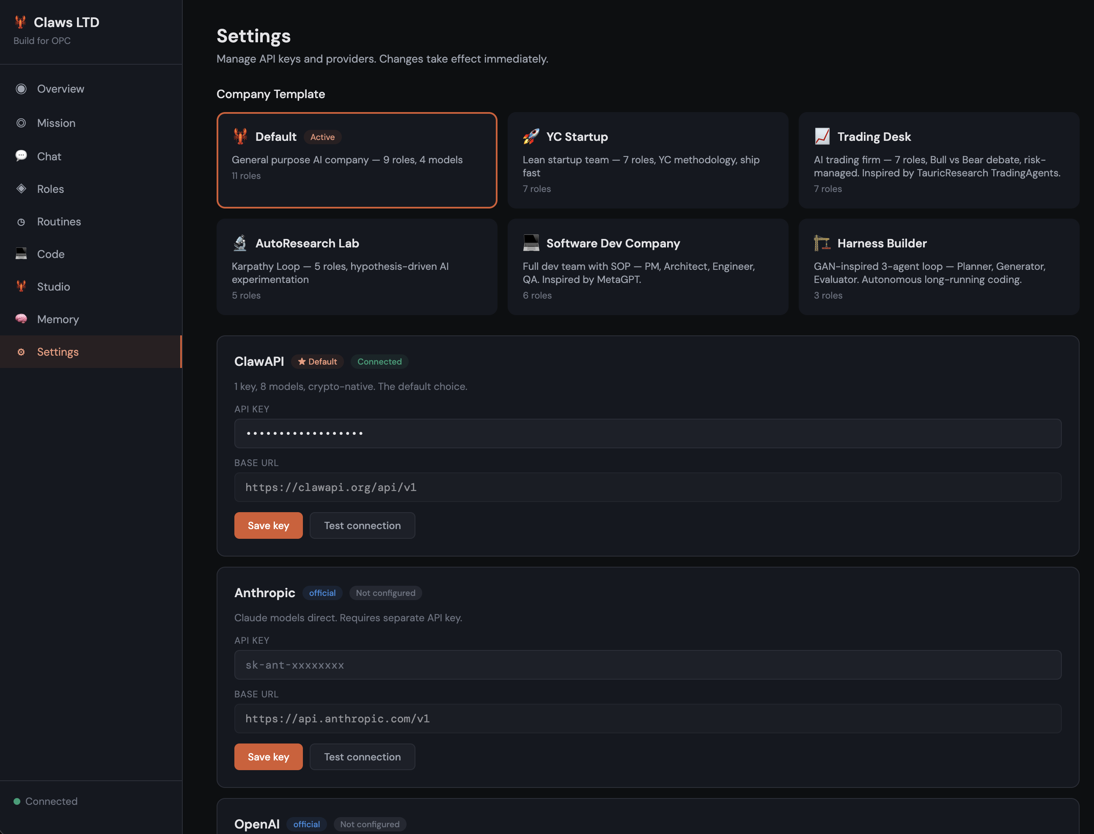The image size is (1094, 834).
Task: Go to the Overview page
Action: 91,89
